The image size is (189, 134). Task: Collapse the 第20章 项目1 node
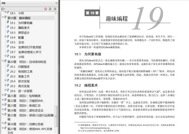click(3, 61)
